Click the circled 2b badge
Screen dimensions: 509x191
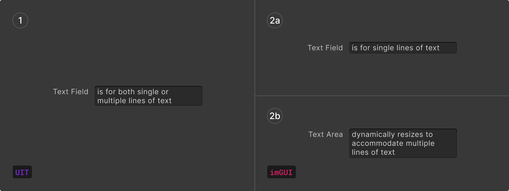(x=275, y=116)
